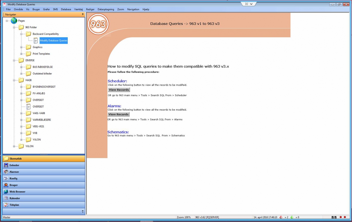The width and height of the screenshot is (352, 222).
Task: Click the 14. april 2016 date in status bar
Action: click(x=265, y=217)
